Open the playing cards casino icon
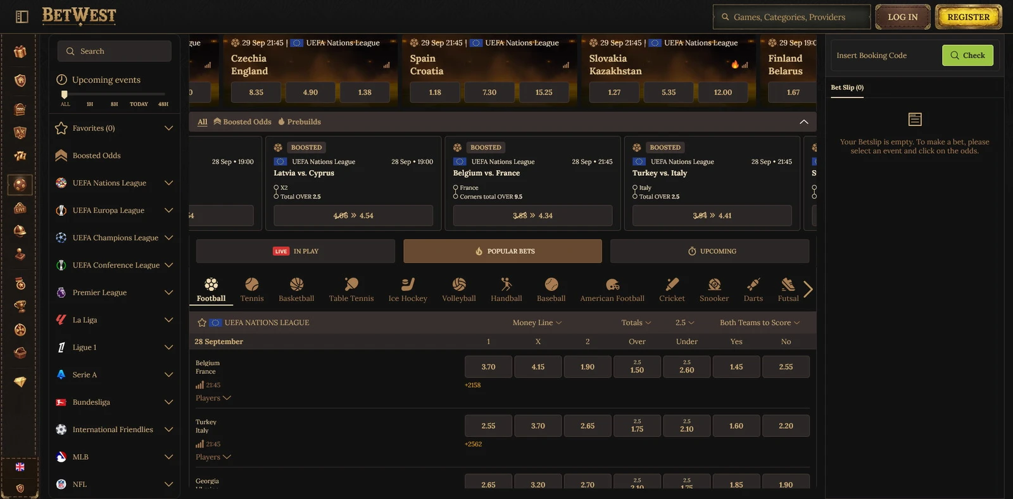Screen dimensions: 1013x499 pyautogui.click(x=20, y=132)
